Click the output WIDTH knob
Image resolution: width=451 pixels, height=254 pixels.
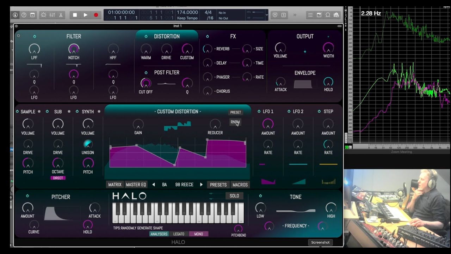coord(328,48)
